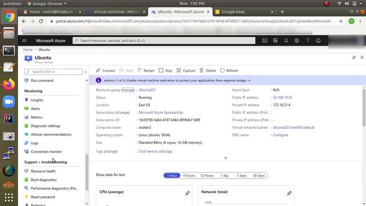This screenshot has width=366, height=206.
Task: Stop the virtual machine
Action: pos(165,70)
